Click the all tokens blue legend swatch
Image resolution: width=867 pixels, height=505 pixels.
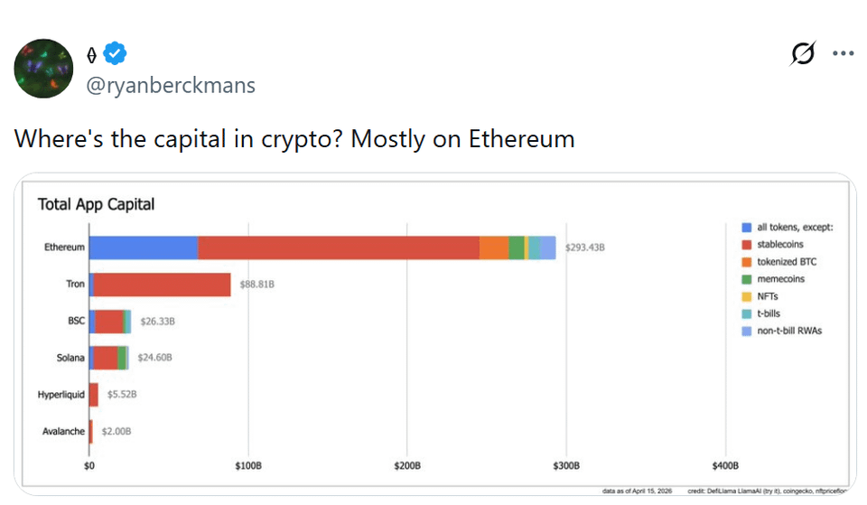click(x=747, y=228)
